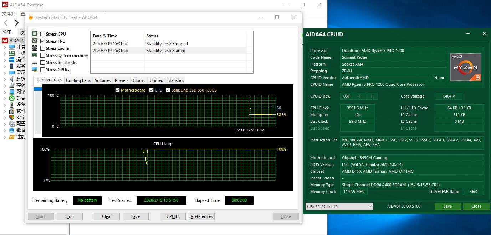The image size is (491, 235).
Task: Click the Xbox DirectX icon in sidebar tree
Action: click(x=11, y=98)
